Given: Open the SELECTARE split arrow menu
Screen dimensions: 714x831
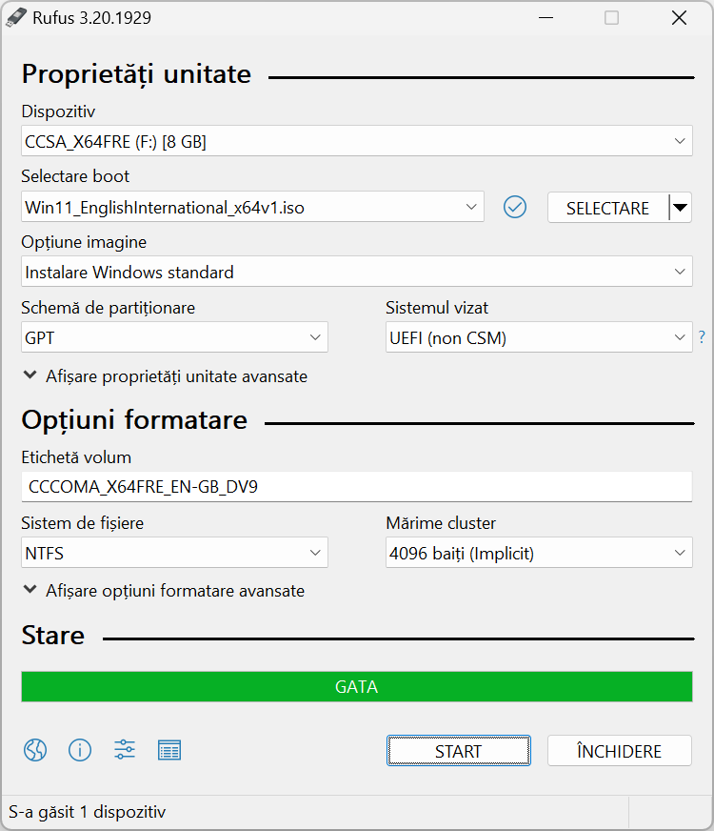Looking at the screenshot, I should [681, 207].
